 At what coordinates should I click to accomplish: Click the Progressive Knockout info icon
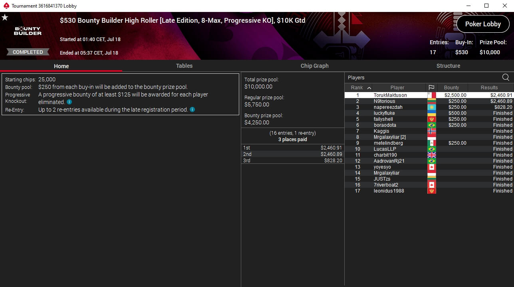click(x=69, y=102)
